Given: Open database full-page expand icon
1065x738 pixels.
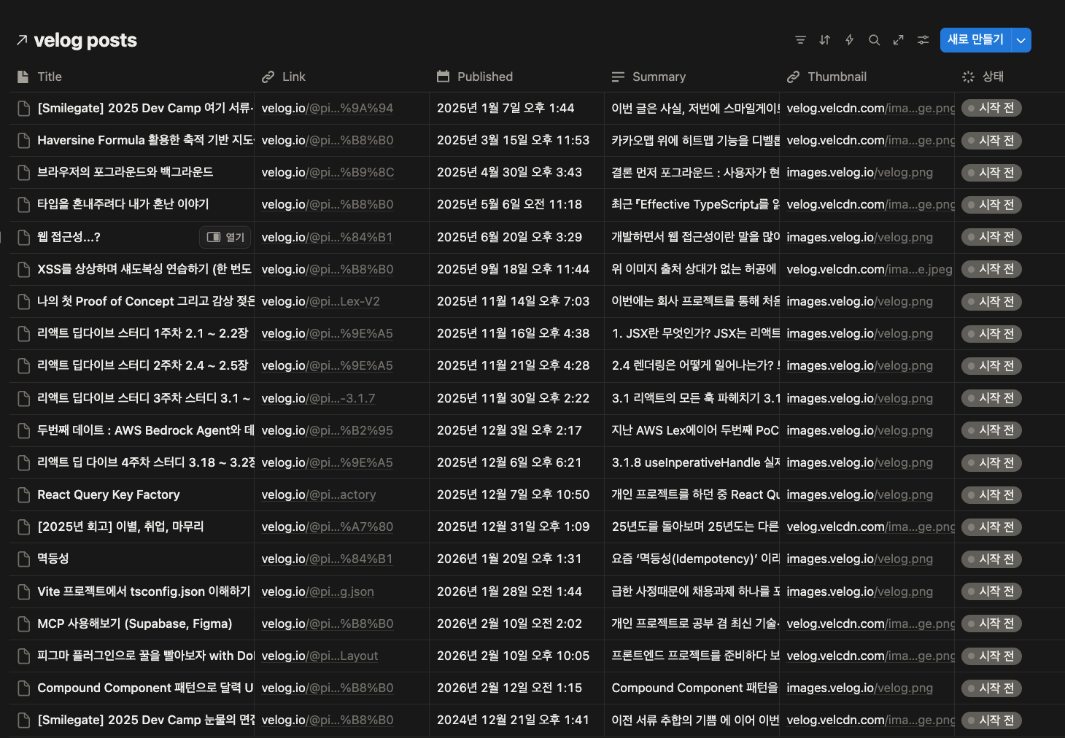Looking at the screenshot, I should coord(899,40).
